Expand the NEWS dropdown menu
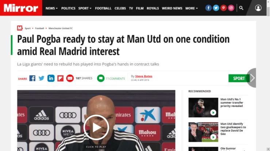 pos(51,8)
